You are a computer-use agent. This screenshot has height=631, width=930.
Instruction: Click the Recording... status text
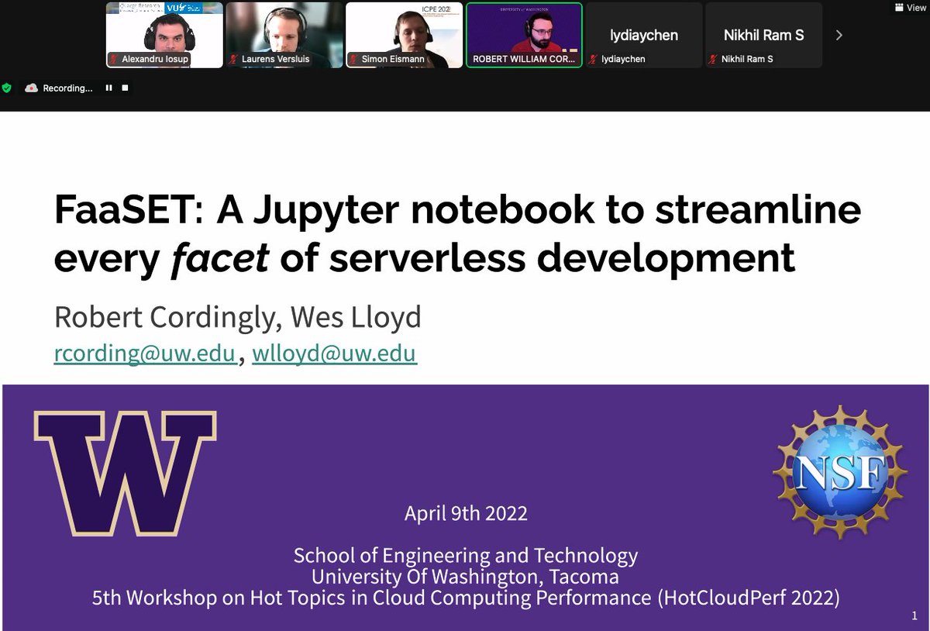tap(67, 88)
